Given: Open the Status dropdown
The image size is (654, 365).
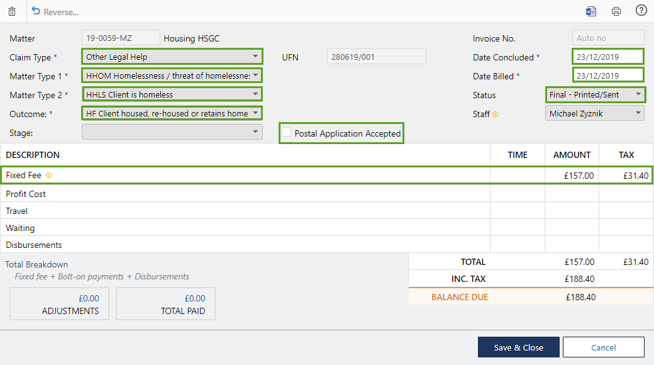Looking at the screenshot, I should [x=595, y=94].
